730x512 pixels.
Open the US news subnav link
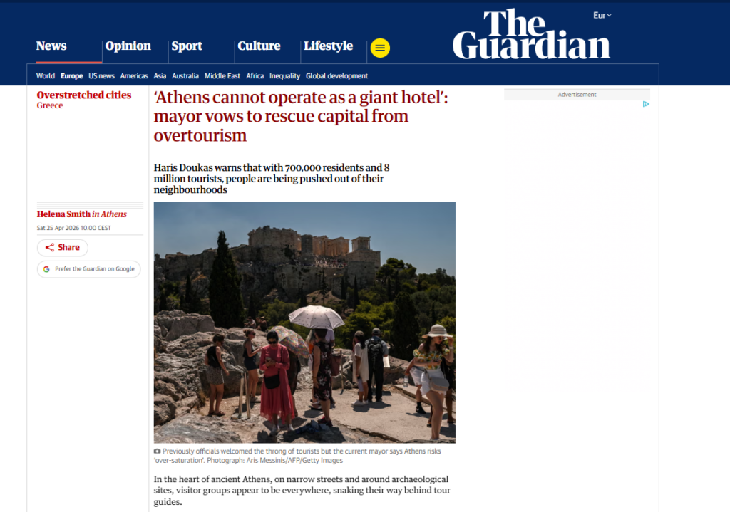101,75
